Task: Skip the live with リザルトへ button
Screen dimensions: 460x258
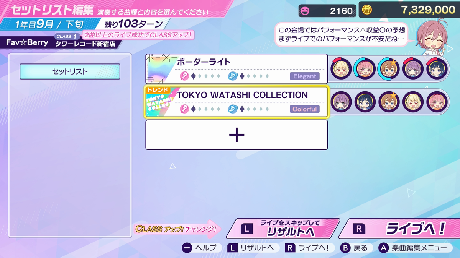Action: 283,229
